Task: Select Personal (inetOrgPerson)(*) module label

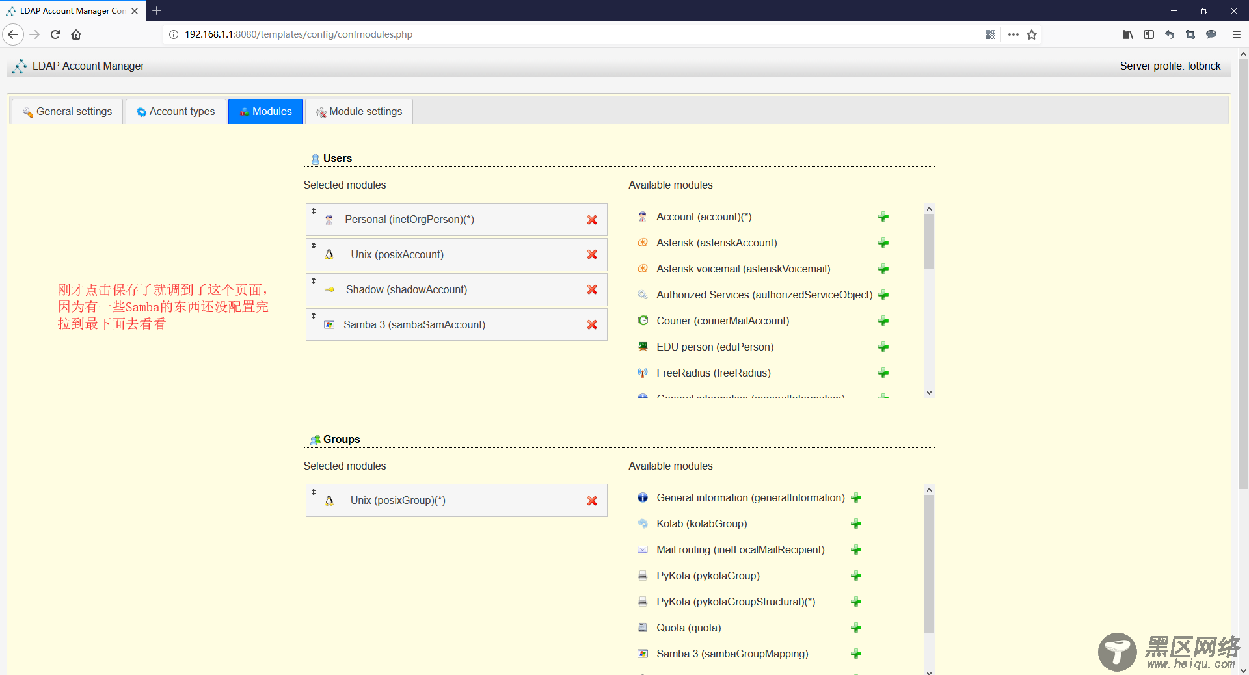Action: point(409,220)
